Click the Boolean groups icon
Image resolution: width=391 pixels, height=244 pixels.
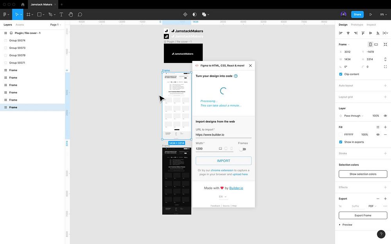click(x=204, y=14)
